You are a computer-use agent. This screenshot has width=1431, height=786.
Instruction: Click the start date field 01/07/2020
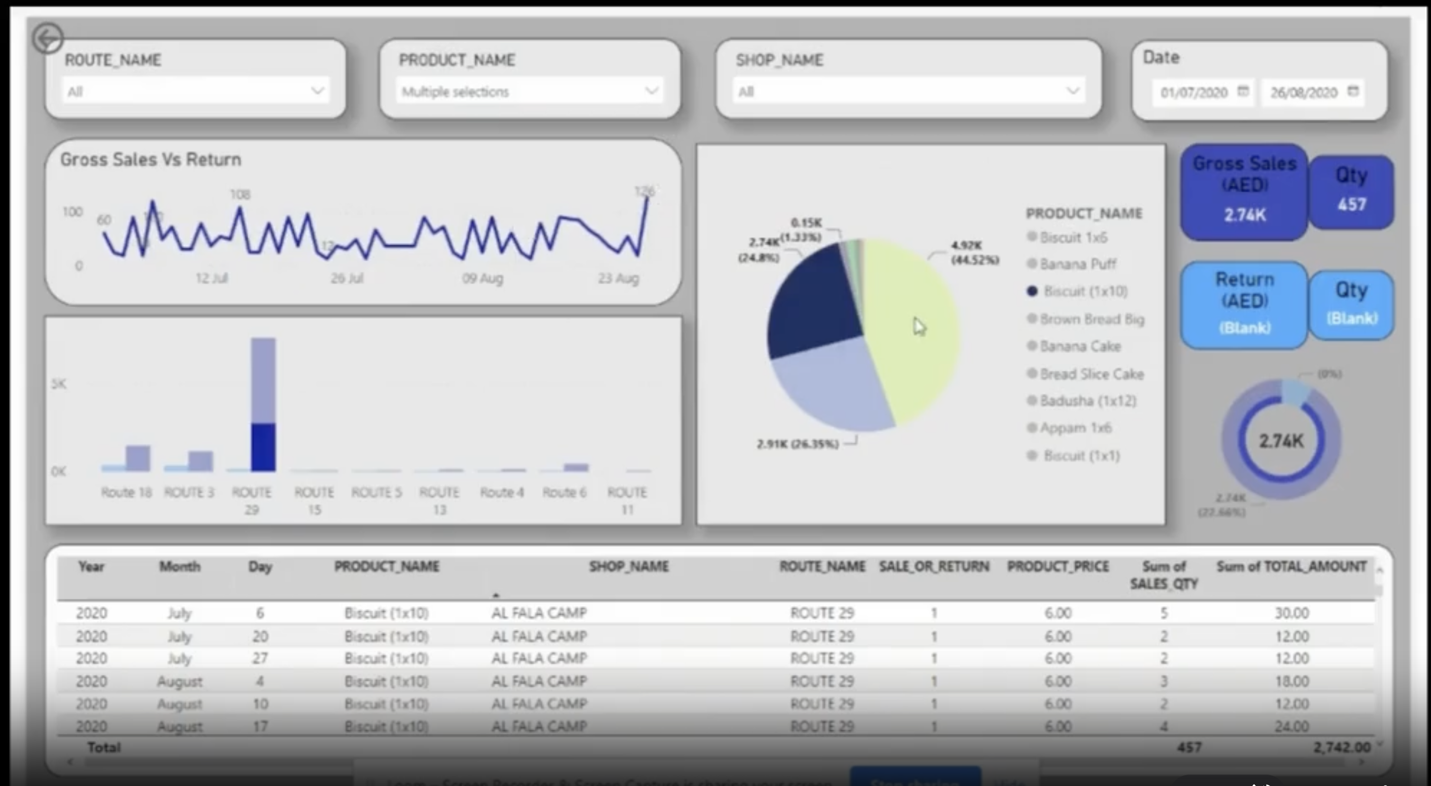click(x=1203, y=92)
